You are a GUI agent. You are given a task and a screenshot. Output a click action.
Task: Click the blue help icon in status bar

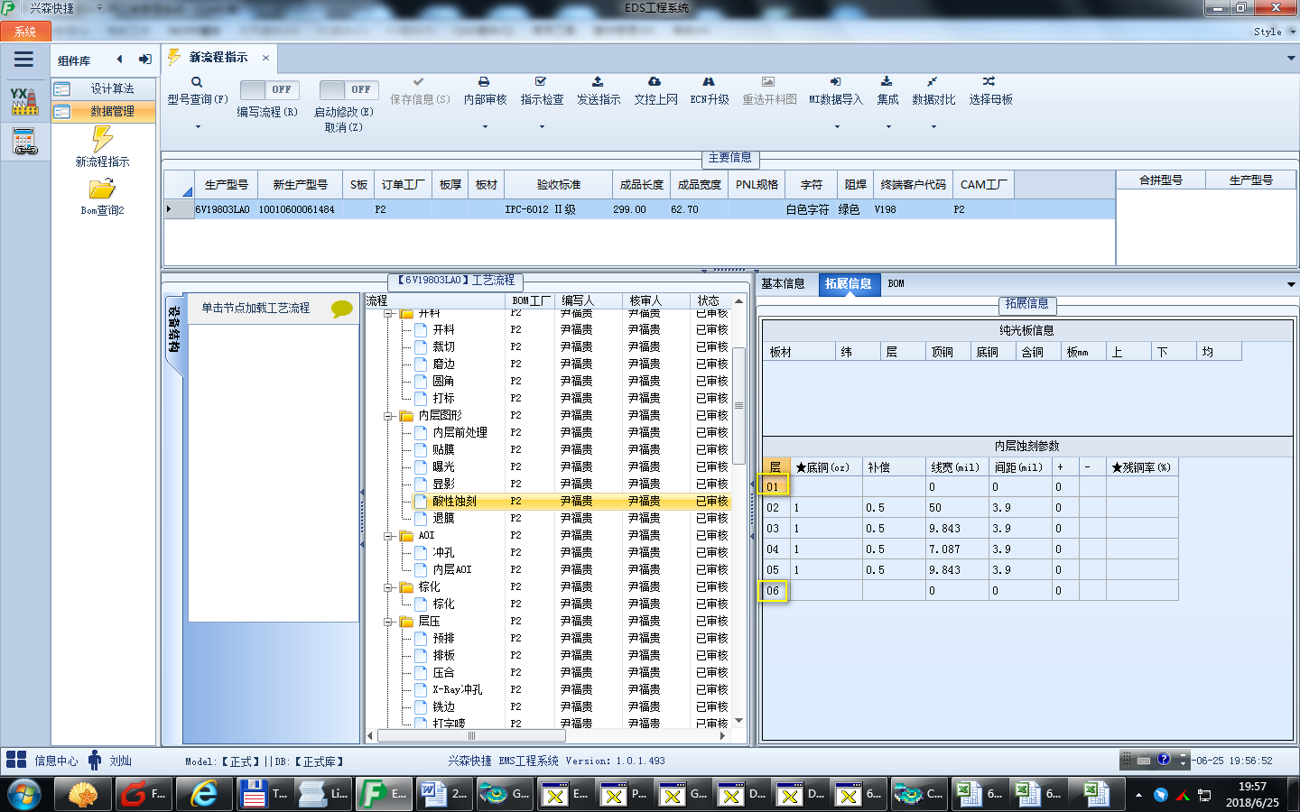click(1164, 760)
